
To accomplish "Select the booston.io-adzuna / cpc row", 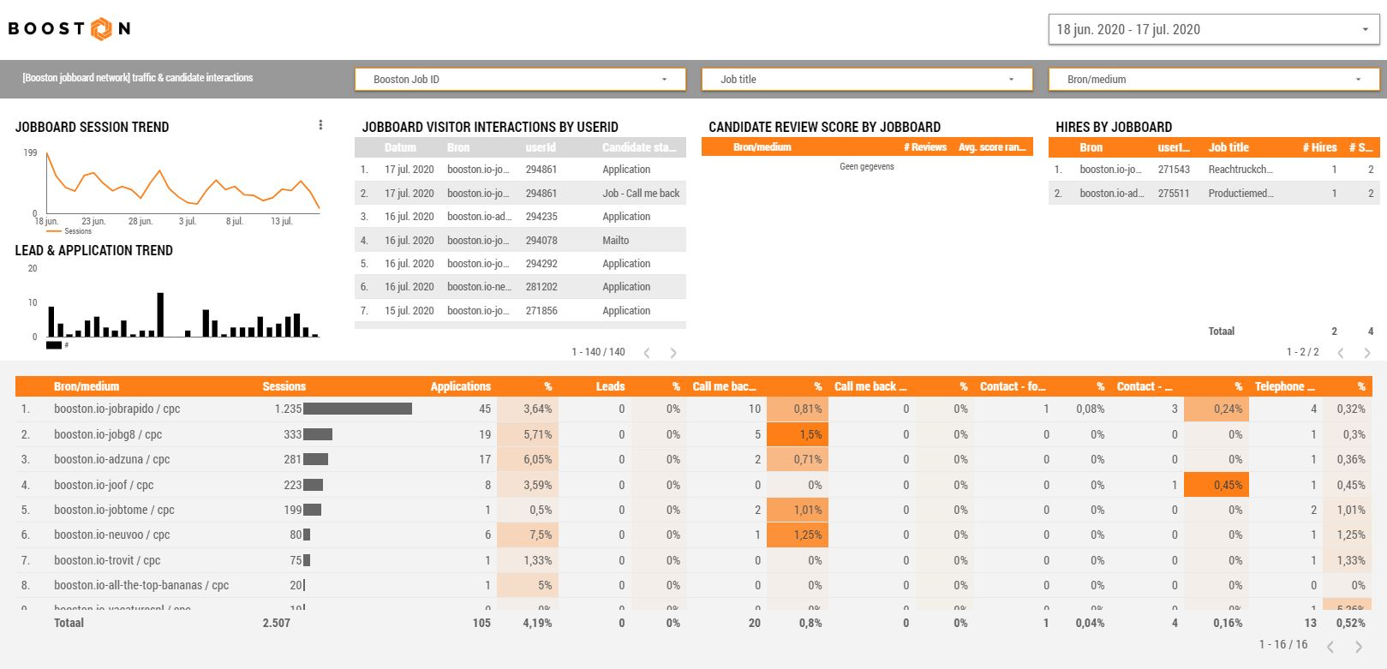I will click(x=693, y=459).
